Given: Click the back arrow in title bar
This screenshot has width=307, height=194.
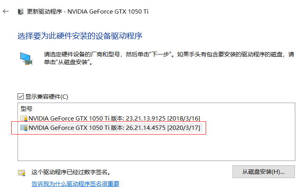Looking at the screenshot, I should 5,11.
